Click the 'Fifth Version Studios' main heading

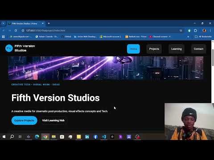point(55,98)
